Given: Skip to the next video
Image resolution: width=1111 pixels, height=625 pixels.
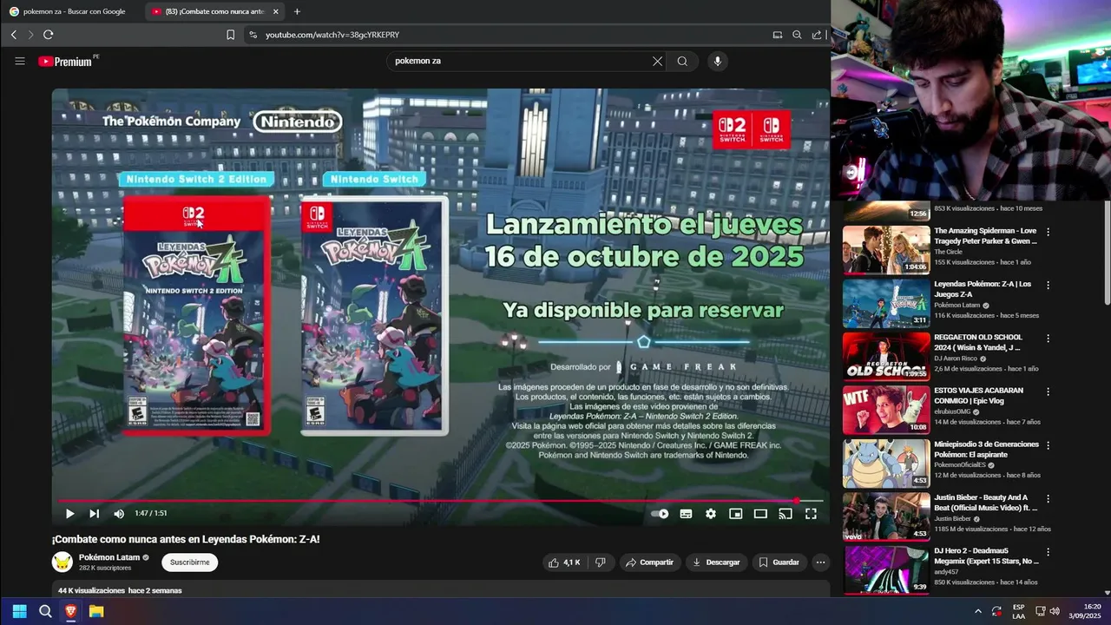Looking at the screenshot, I should [x=94, y=514].
